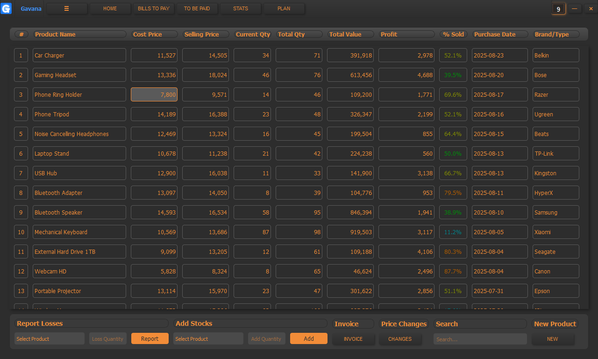Viewport: 598px width, 359px height.
Task: Click the Gavana logo icon
Action: [x=6, y=8]
